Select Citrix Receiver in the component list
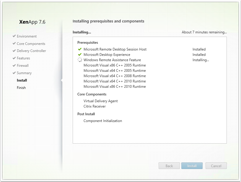Image resolution: width=241 pixels, height=182 pixels. pos(95,106)
